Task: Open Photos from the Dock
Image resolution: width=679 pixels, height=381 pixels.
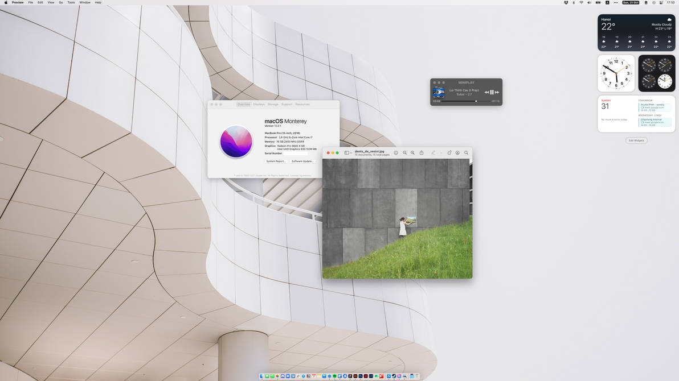Action: (277, 376)
